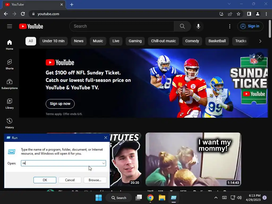Open a new browser tab
Image resolution: width=272 pixels, height=204 pixels.
(72, 5)
